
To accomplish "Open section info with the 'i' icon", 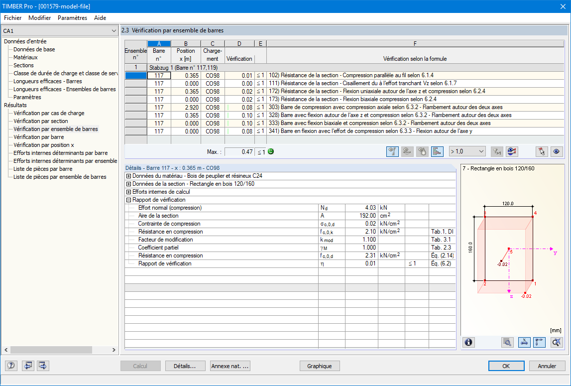I will [468, 342].
